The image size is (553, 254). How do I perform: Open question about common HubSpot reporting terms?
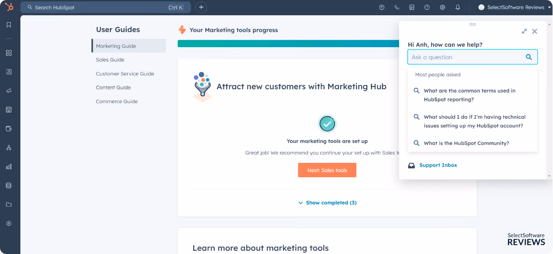coord(472,95)
